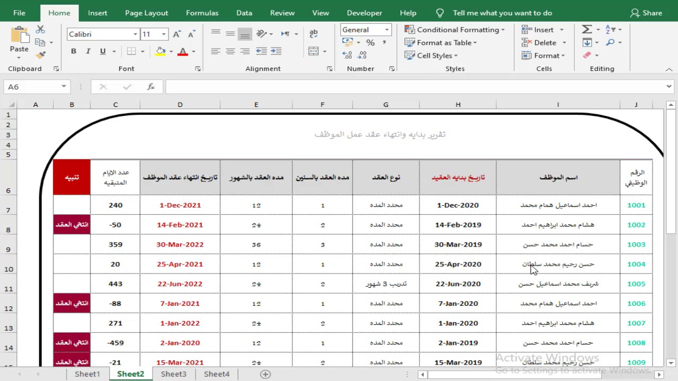Open Font dialog launcher
This screenshot has height=381, width=678.
(198, 69)
